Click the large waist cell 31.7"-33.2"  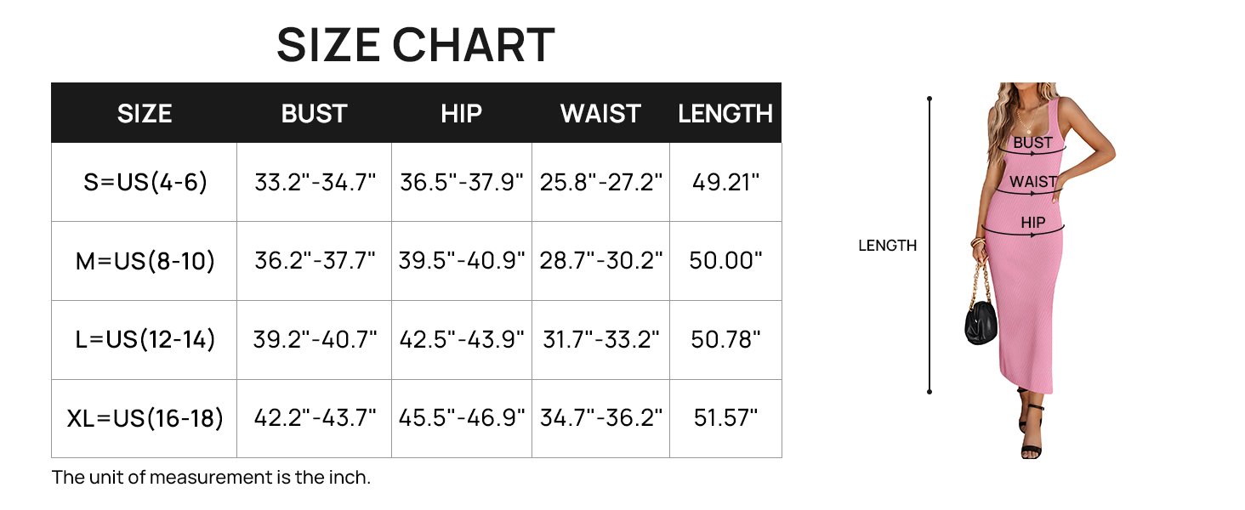[601, 340]
